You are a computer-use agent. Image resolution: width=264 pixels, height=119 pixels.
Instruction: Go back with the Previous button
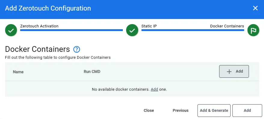[181, 110]
